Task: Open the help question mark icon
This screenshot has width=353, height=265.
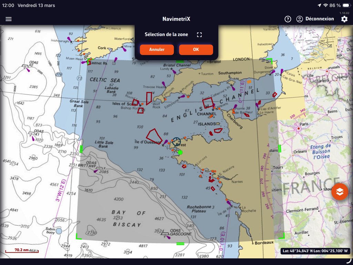Action: click(288, 19)
